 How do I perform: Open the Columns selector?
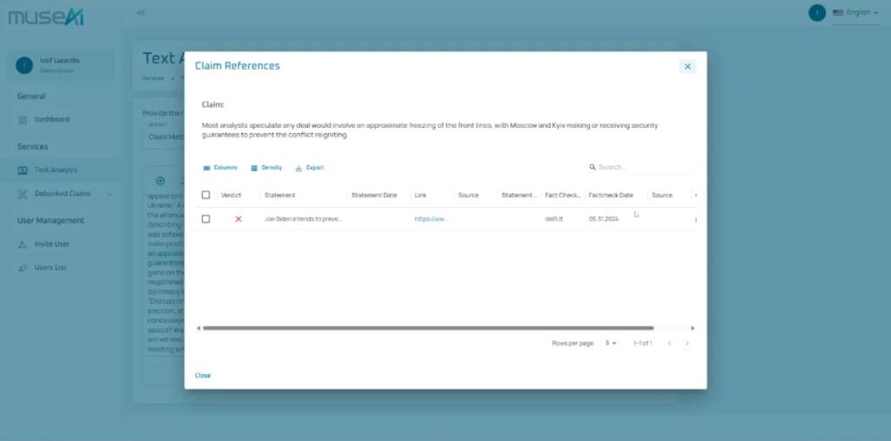point(219,168)
